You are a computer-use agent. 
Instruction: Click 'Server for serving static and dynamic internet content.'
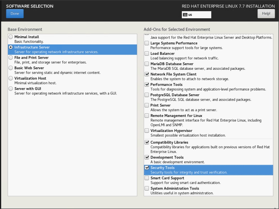(58, 73)
